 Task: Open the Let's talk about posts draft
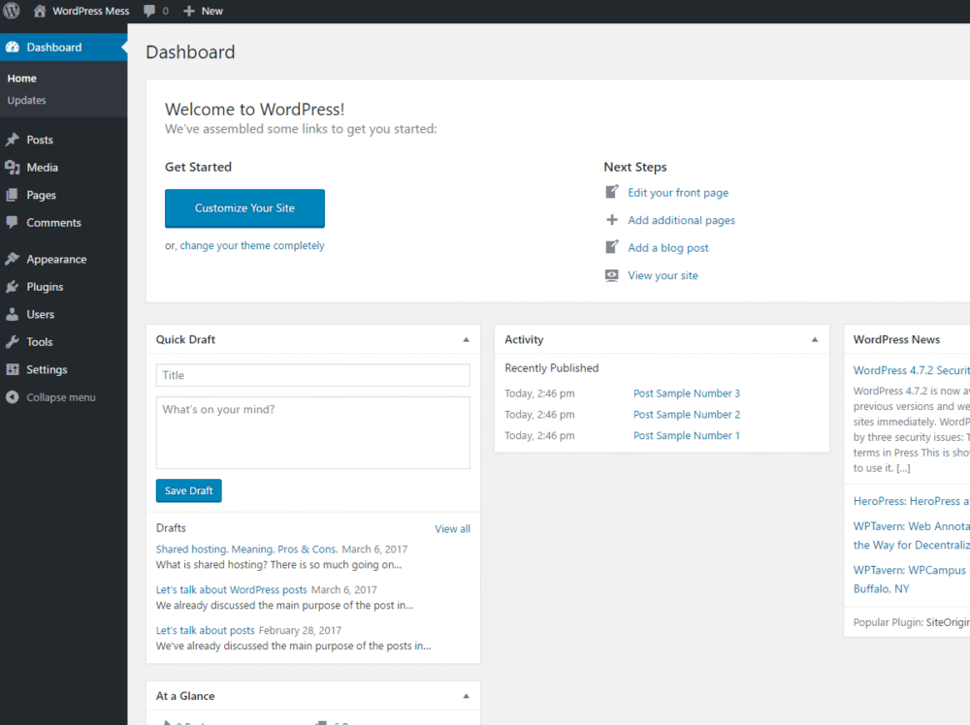205,630
